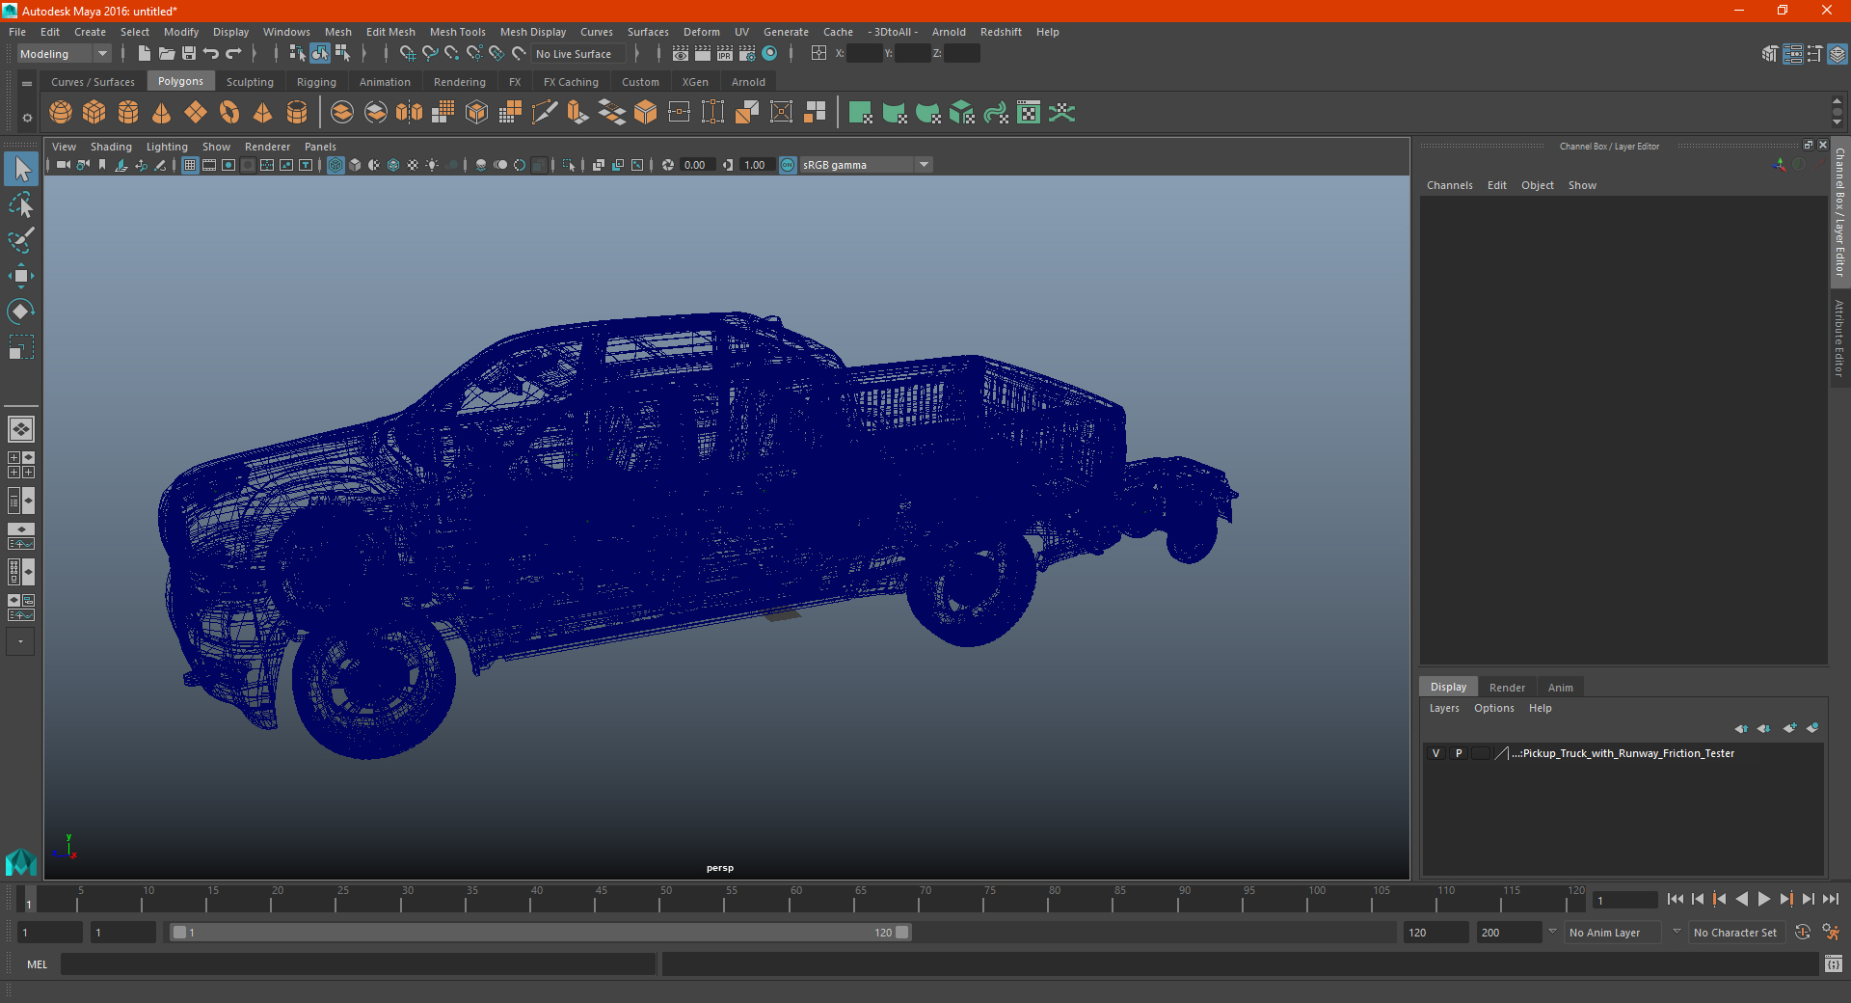Activate the Paint Selection tool

[21, 240]
